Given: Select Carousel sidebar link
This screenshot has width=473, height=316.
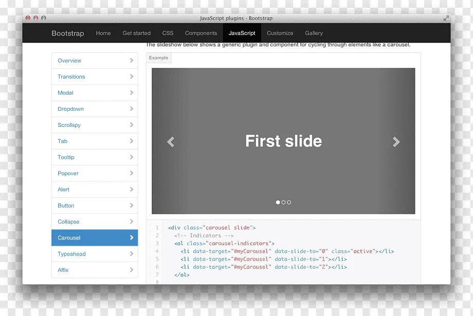Looking at the screenshot, I should pos(95,237).
